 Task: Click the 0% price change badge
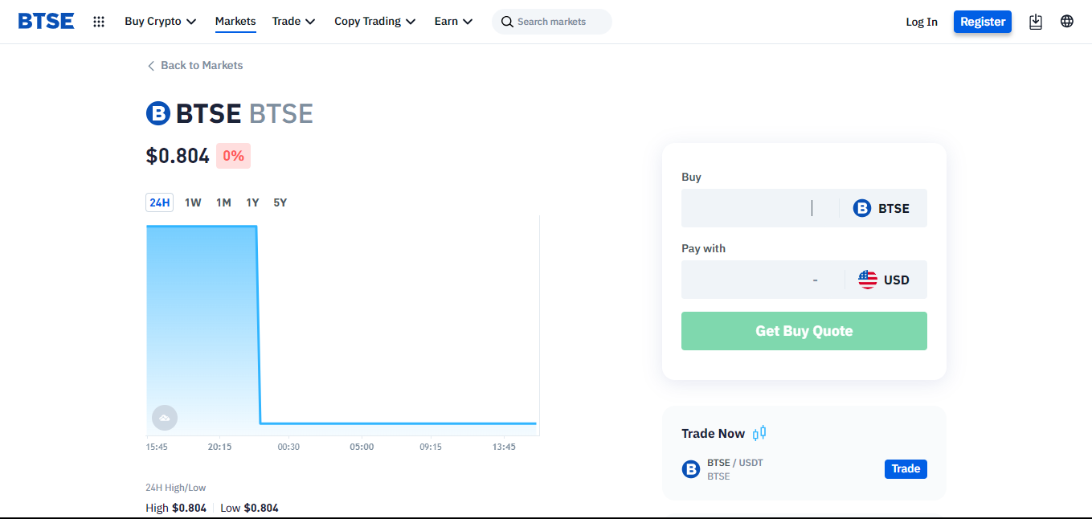[x=233, y=156]
